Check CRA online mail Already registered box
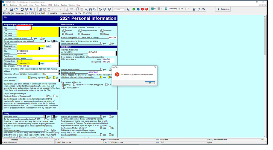Viewport: 273px width, 150px height. (30, 77)
